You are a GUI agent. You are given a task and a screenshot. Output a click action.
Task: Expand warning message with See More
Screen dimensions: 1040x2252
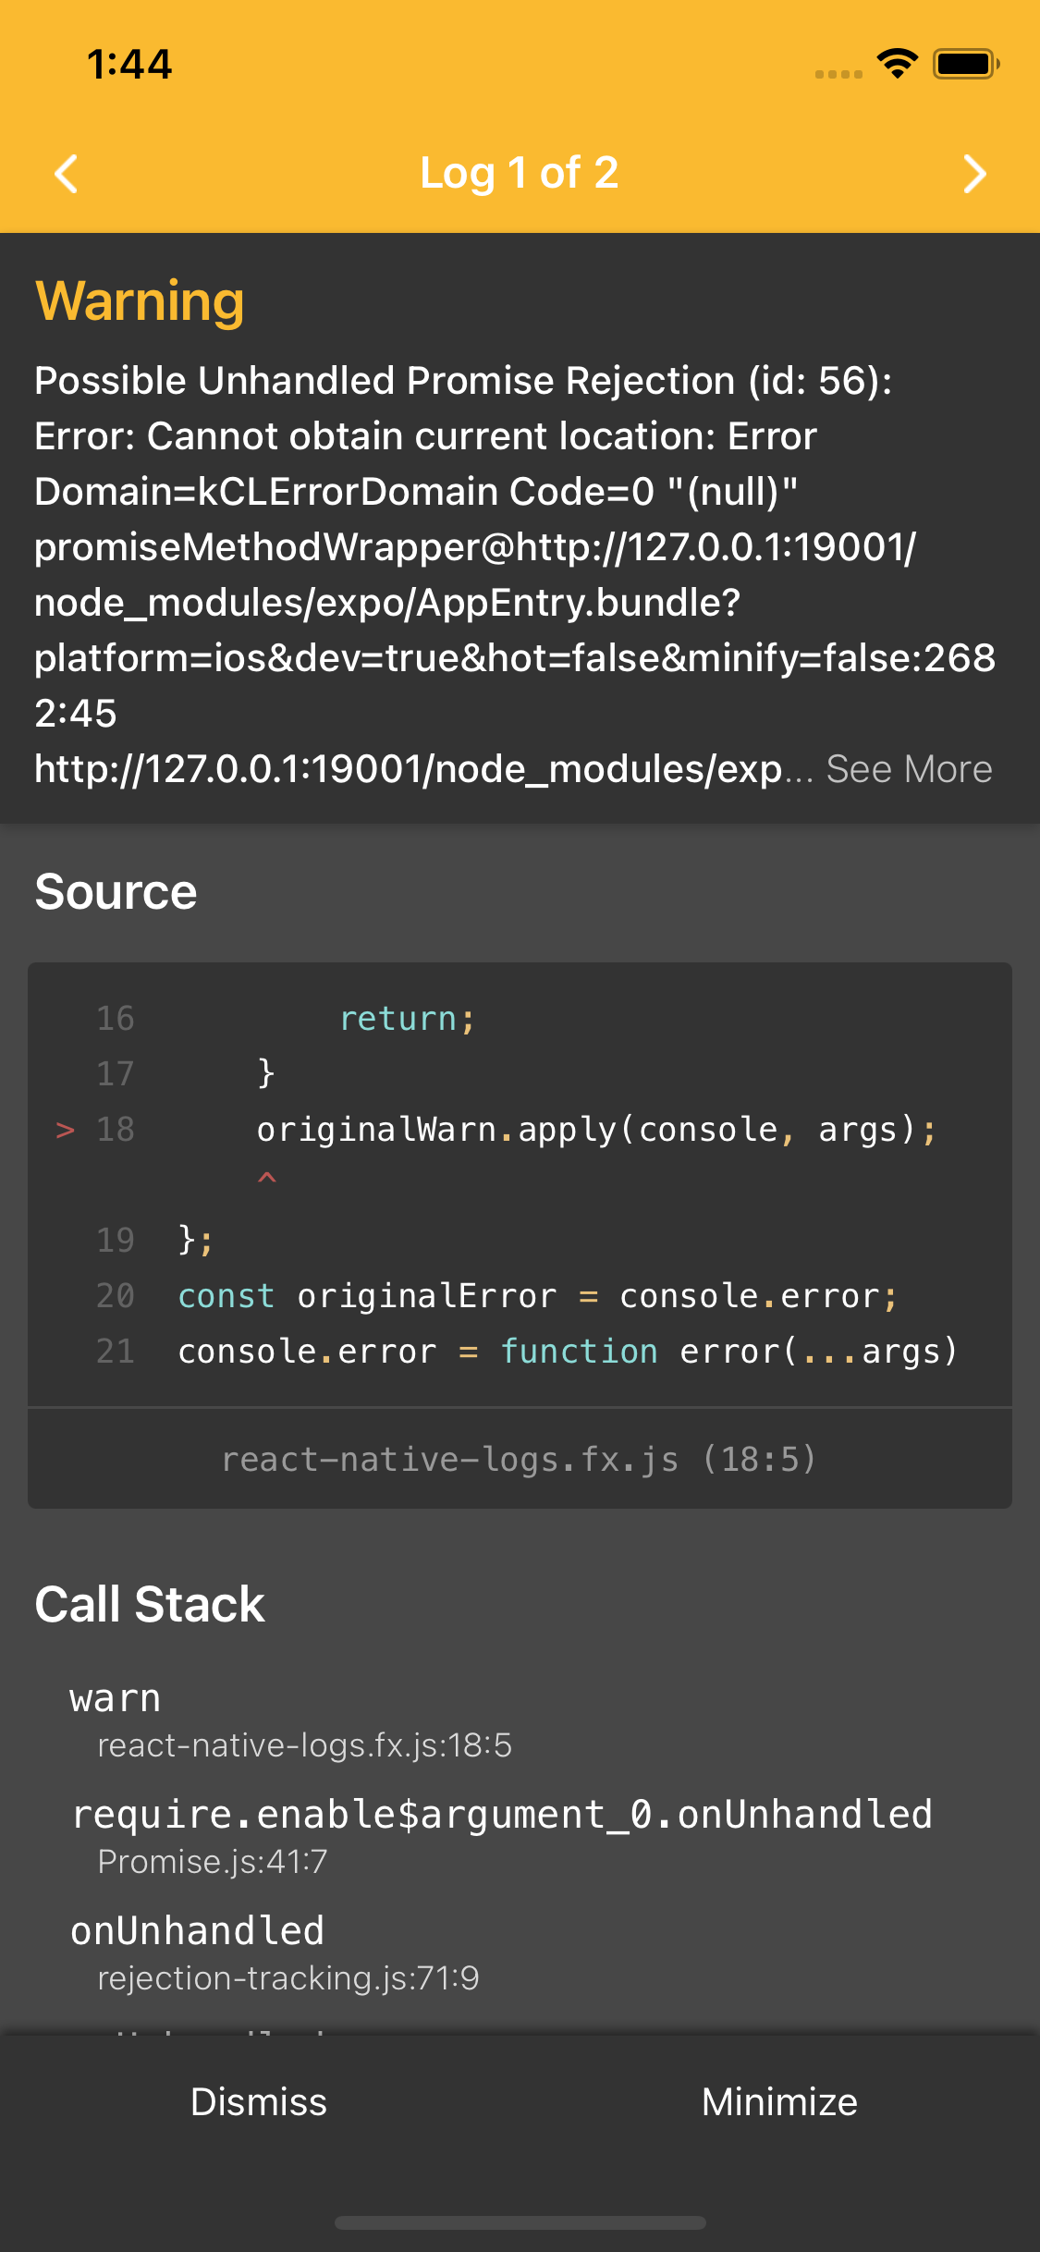(909, 769)
